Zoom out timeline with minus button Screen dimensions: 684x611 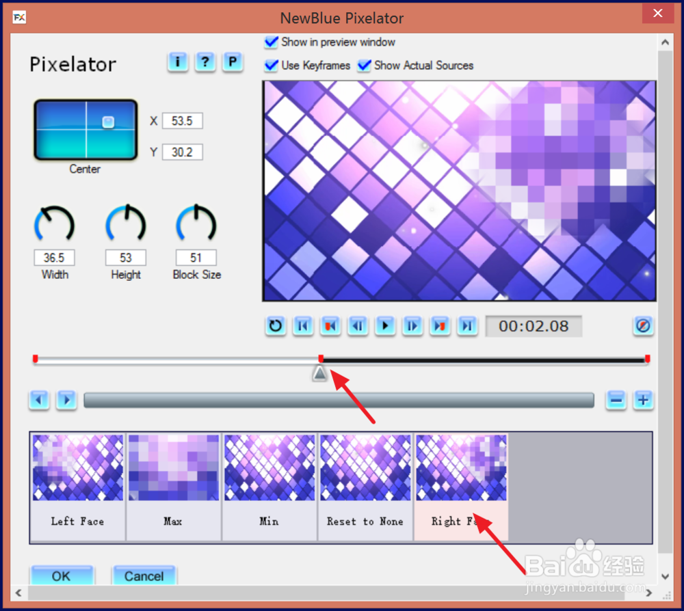coord(616,400)
